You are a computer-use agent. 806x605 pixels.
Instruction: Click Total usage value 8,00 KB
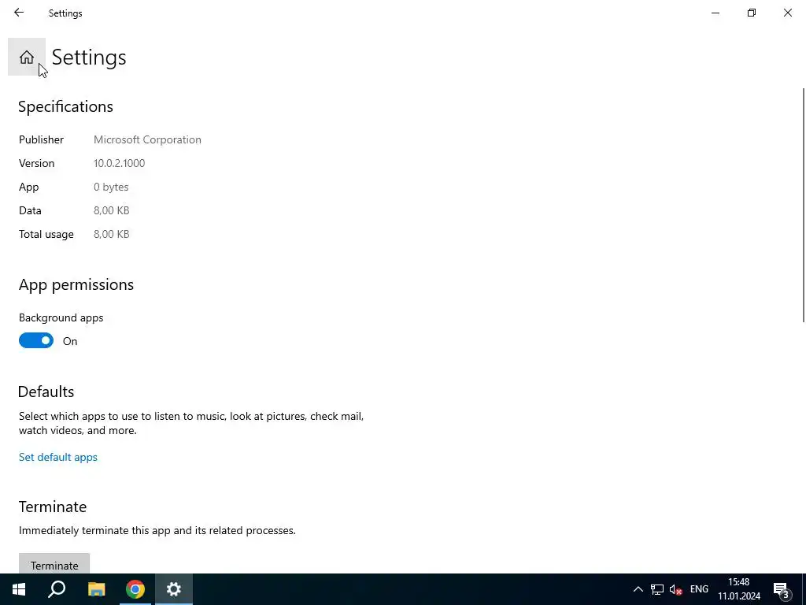112,234
